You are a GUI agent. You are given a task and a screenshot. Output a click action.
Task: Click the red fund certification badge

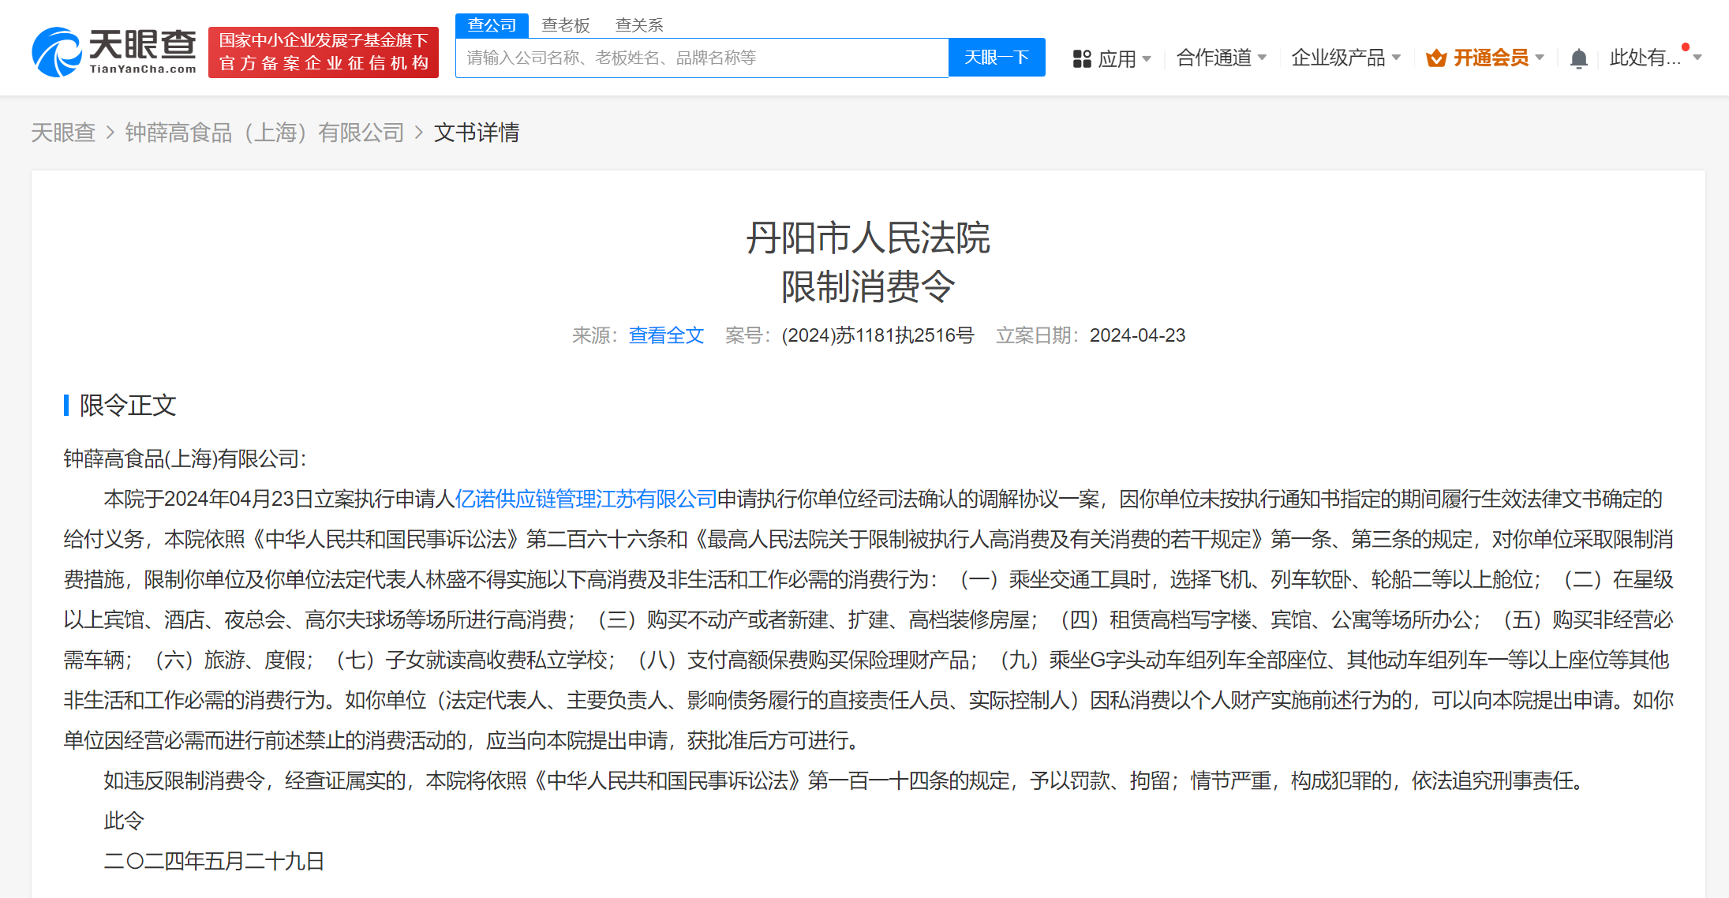click(323, 52)
